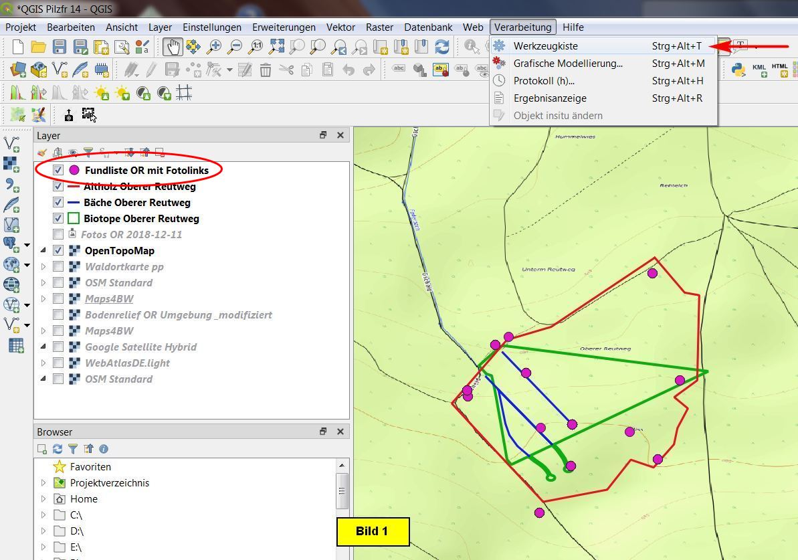Choose Werkzeugkiste from the Verarbeitung menu
Viewport: 798px width, 560px height.
545,45
